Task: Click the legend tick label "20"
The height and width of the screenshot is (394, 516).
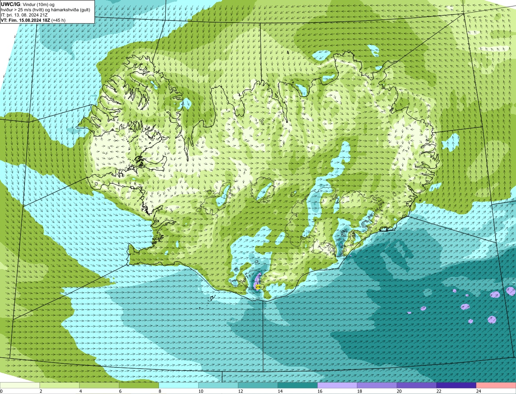Action: click(399, 391)
